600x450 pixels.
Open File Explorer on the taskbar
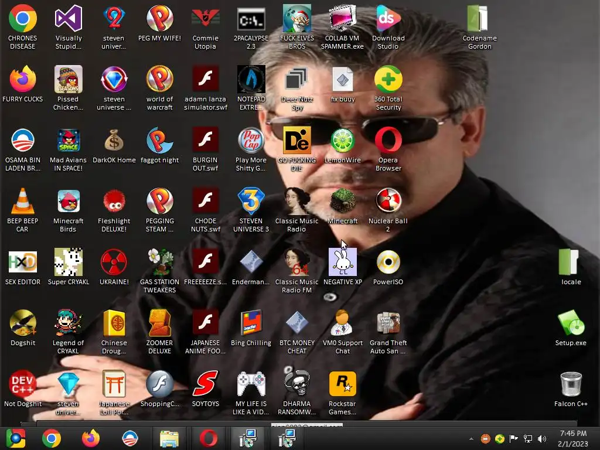[x=169, y=438]
